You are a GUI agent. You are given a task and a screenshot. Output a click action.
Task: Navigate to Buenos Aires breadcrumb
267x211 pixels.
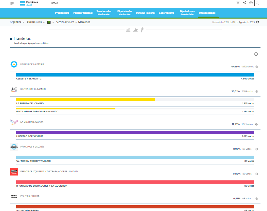pyautogui.click(x=34, y=22)
